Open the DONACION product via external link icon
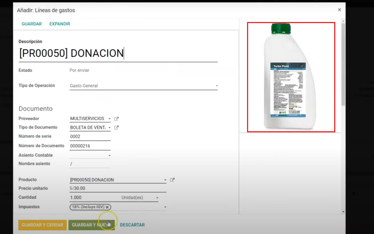Image resolution: width=374 pixels, height=234 pixels. [172, 180]
